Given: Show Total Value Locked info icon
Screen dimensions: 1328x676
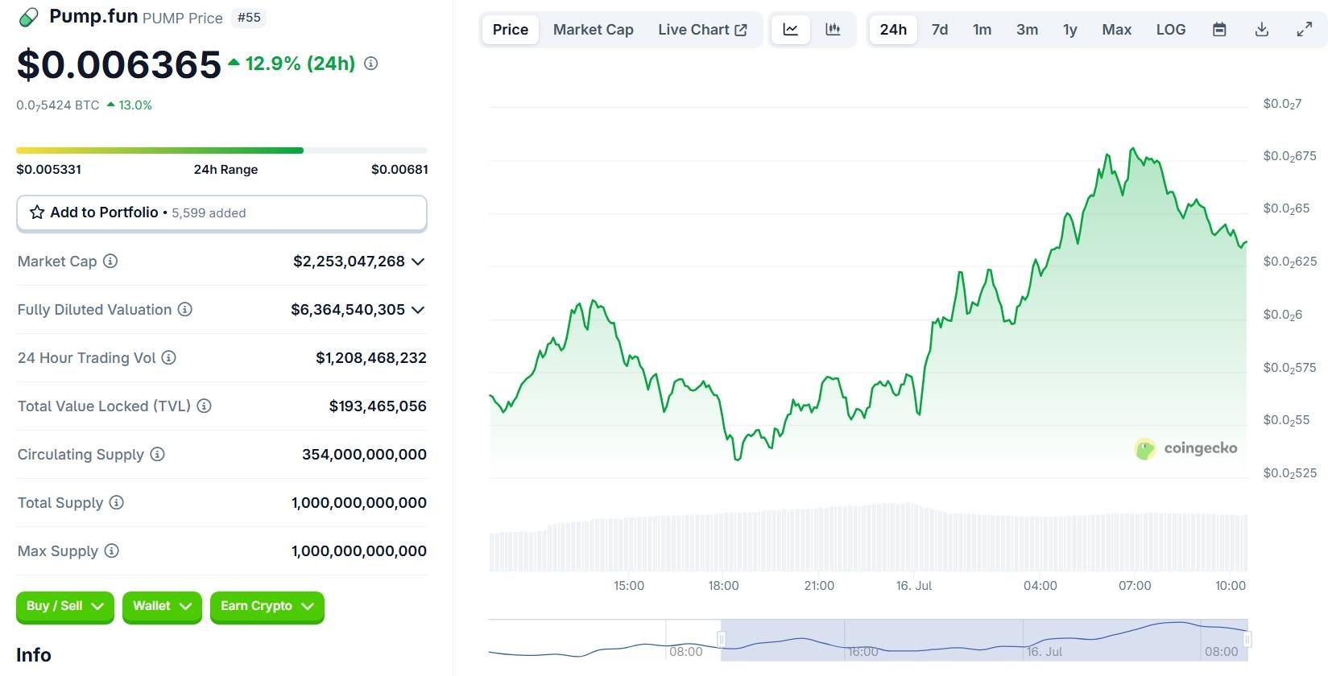Looking at the screenshot, I should (x=205, y=406).
